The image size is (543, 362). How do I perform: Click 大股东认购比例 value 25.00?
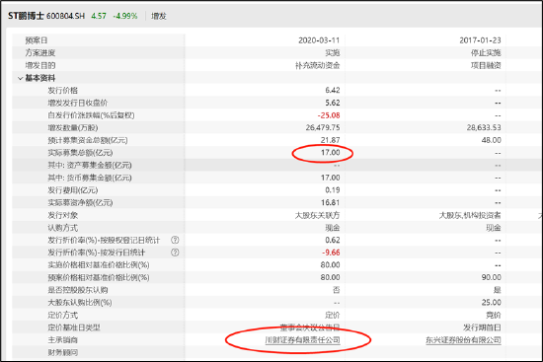pos(492,302)
